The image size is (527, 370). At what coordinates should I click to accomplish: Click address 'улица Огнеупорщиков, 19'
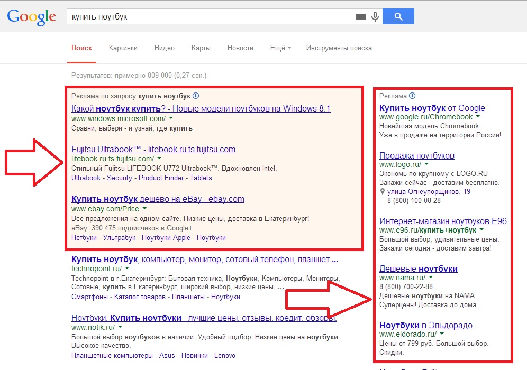point(429,192)
